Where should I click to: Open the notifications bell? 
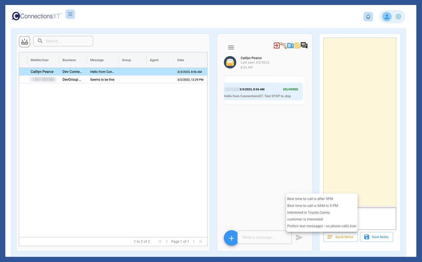[x=368, y=17]
